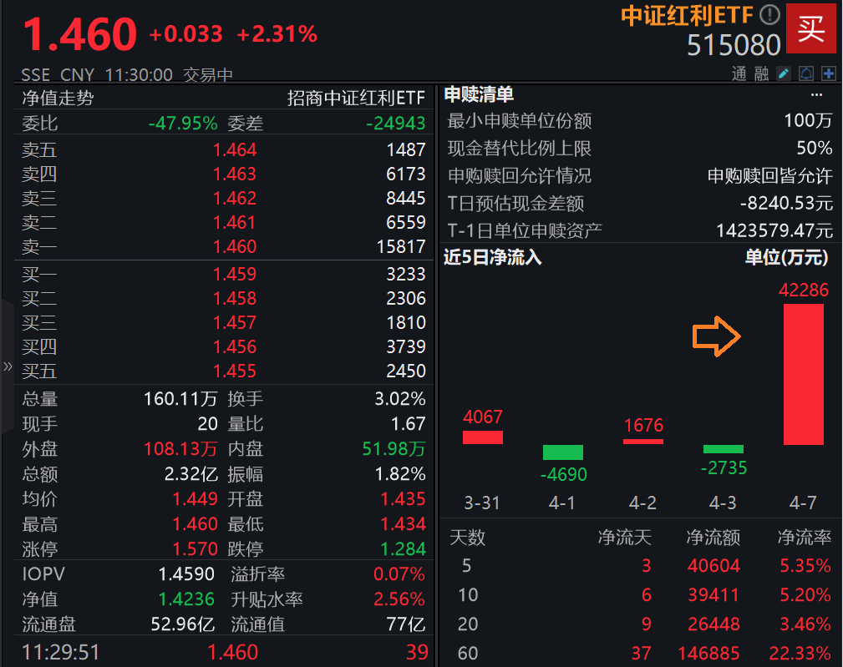Viewport: 843px width, 667px height.
Task: Click the 4-1 green outflow bar
Action: [563, 452]
